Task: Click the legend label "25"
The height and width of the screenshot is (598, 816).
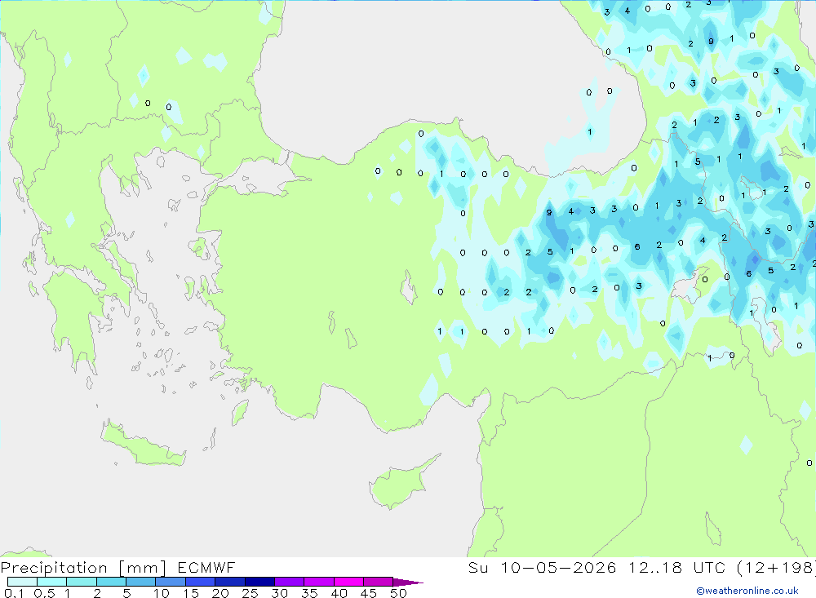Action: 251,593
